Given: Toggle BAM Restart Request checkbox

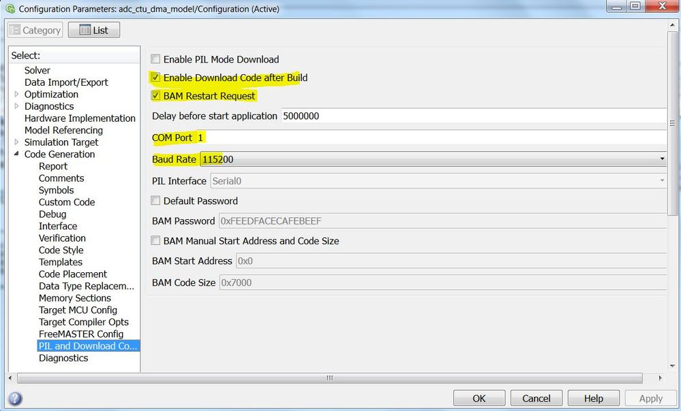Looking at the screenshot, I should pyautogui.click(x=155, y=96).
